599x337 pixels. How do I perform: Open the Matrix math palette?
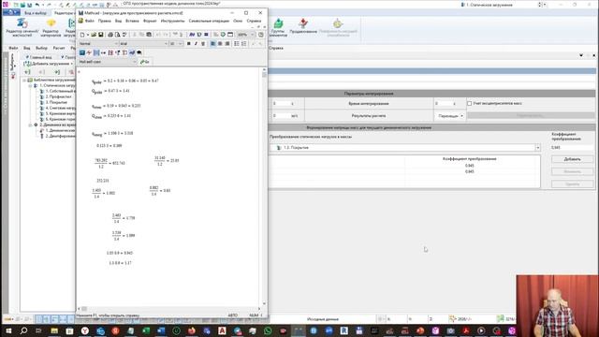pos(96,52)
